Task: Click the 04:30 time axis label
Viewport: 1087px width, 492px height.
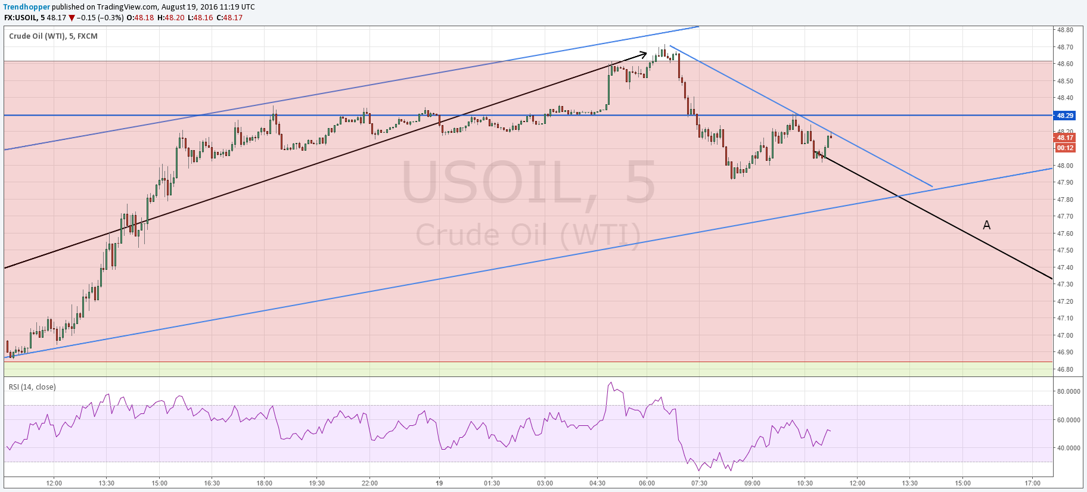Action: pyautogui.click(x=597, y=483)
